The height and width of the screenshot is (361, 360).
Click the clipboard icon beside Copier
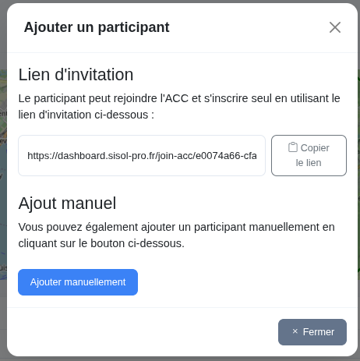(x=293, y=147)
